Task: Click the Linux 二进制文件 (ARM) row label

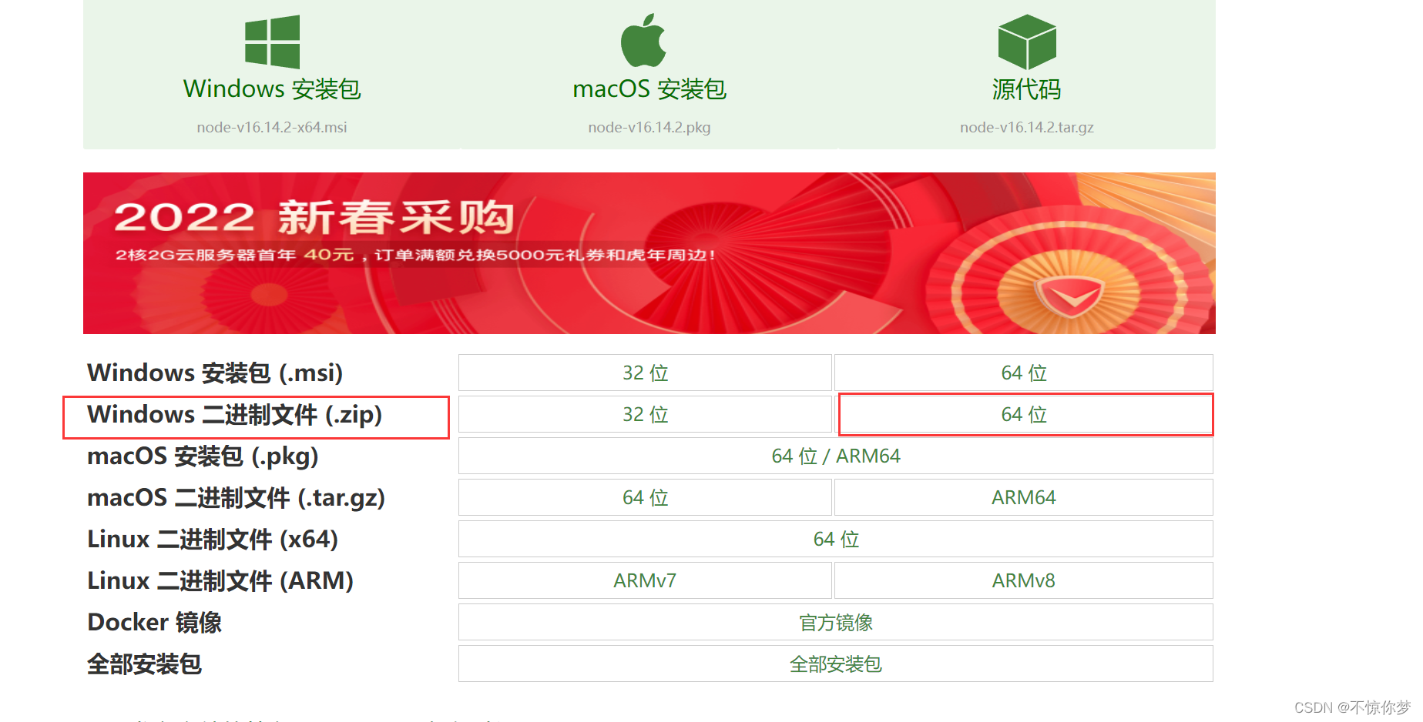Action: point(220,580)
